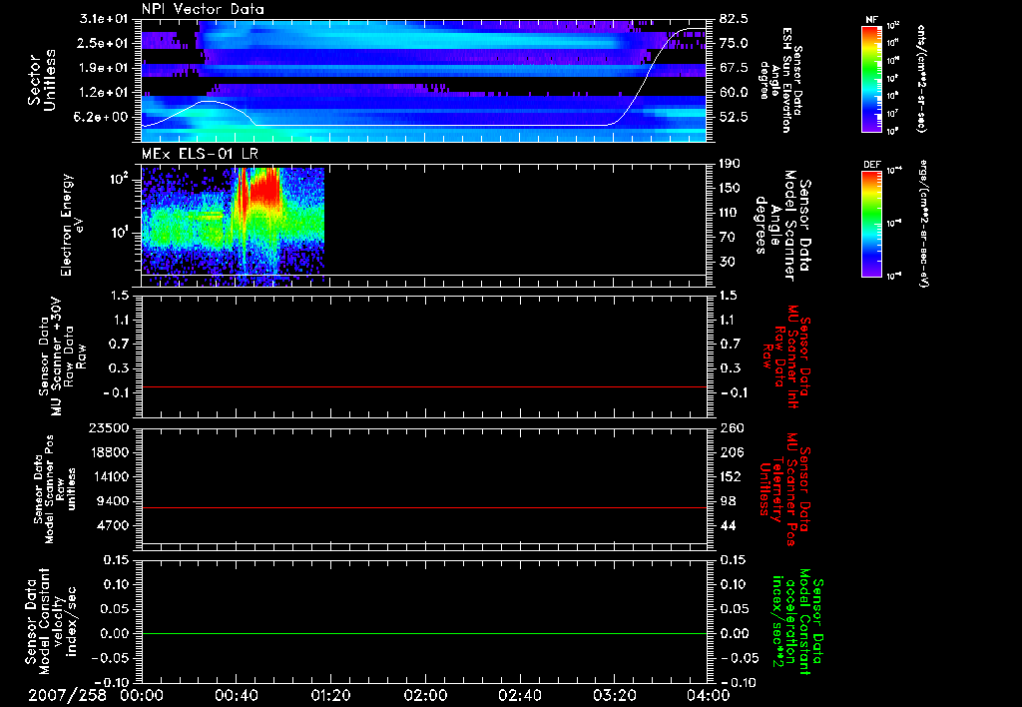1022x707 pixels.
Task: Click the green "Model Constant acceleration" label
Action: tap(797, 622)
